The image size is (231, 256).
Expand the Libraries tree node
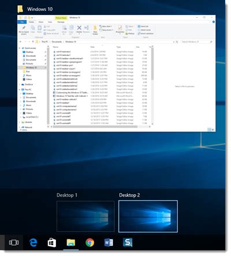pos(20,122)
